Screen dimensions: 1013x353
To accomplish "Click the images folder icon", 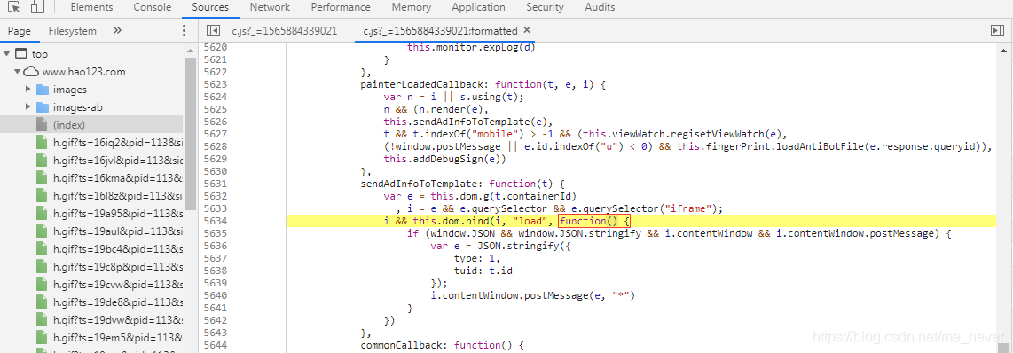I will (43, 90).
